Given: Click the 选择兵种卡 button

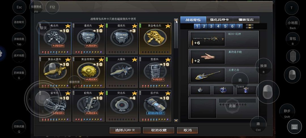Looking at the screenshot, I should click(x=125, y=130).
